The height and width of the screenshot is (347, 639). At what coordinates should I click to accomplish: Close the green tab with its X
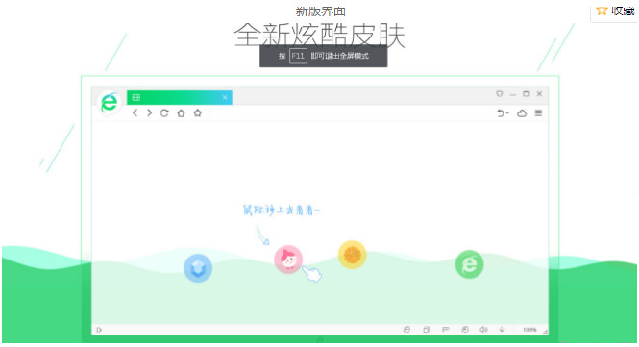click(x=225, y=97)
